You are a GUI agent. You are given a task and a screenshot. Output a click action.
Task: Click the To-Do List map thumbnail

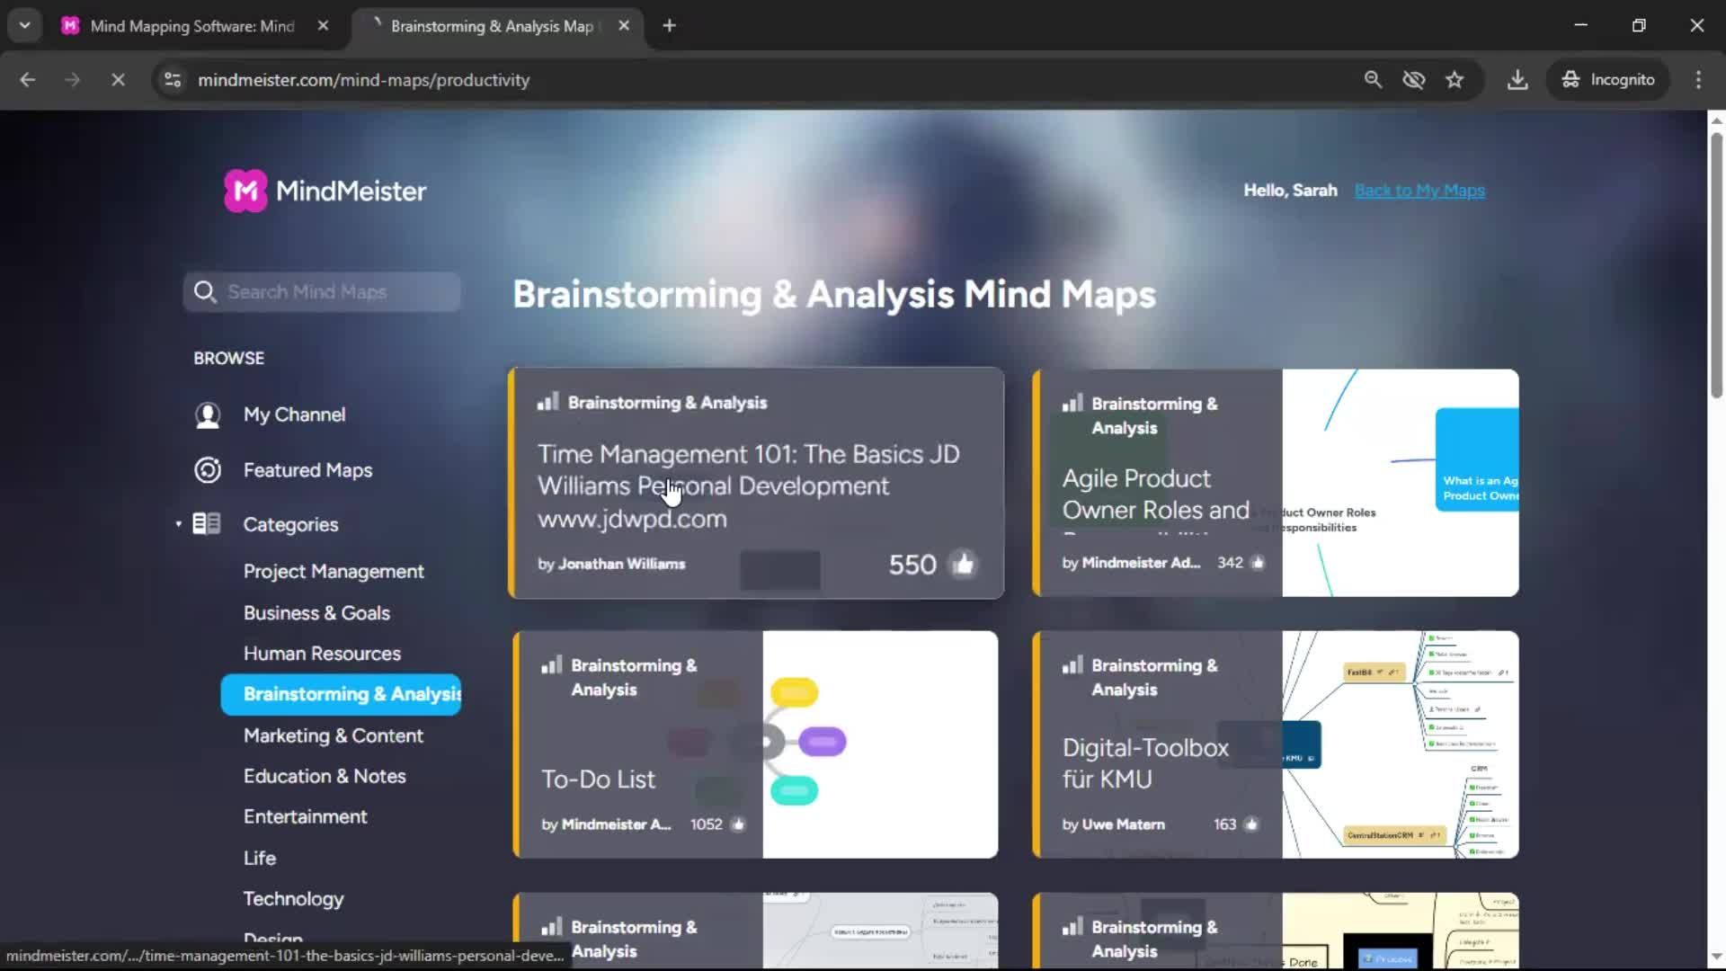(x=880, y=744)
